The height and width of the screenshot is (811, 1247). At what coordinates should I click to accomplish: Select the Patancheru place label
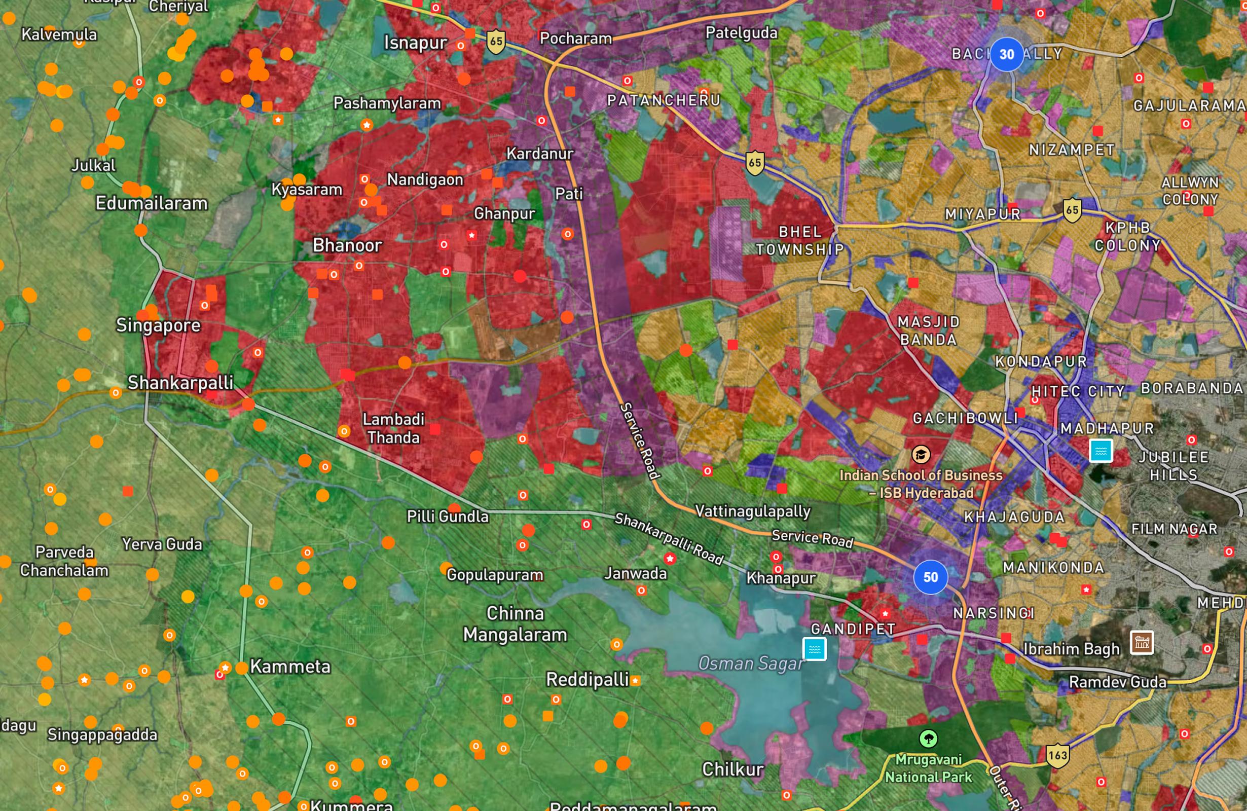664,100
